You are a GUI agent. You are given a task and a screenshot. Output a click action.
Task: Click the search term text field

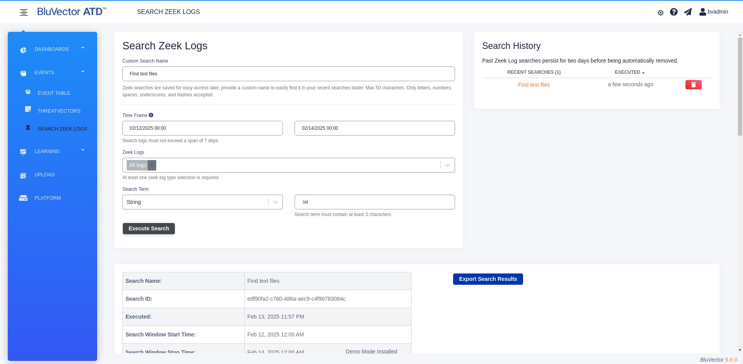[375, 202]
